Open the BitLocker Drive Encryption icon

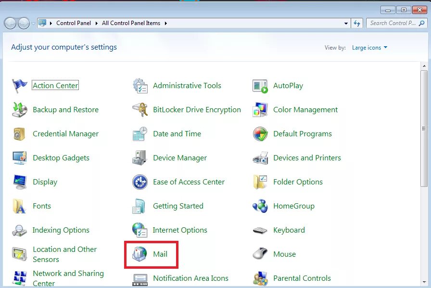click(140, 110)
